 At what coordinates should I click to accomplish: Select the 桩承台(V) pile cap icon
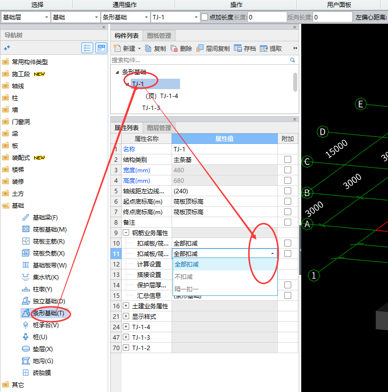(25, 325)
